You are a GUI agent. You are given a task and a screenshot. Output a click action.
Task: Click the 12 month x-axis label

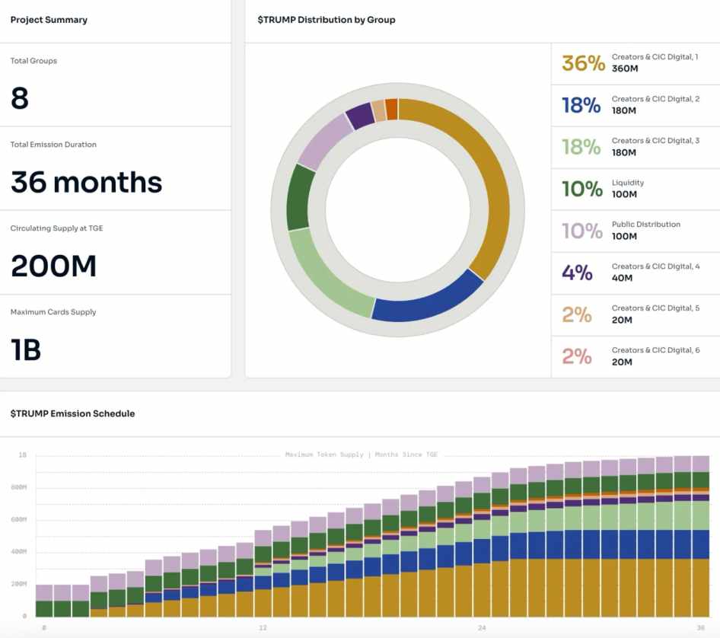(x=263, y=627)
